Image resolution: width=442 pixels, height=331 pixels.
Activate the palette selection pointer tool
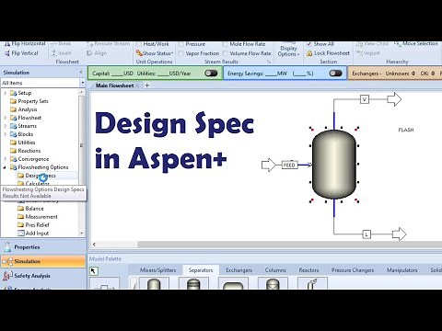coord(94,271)
